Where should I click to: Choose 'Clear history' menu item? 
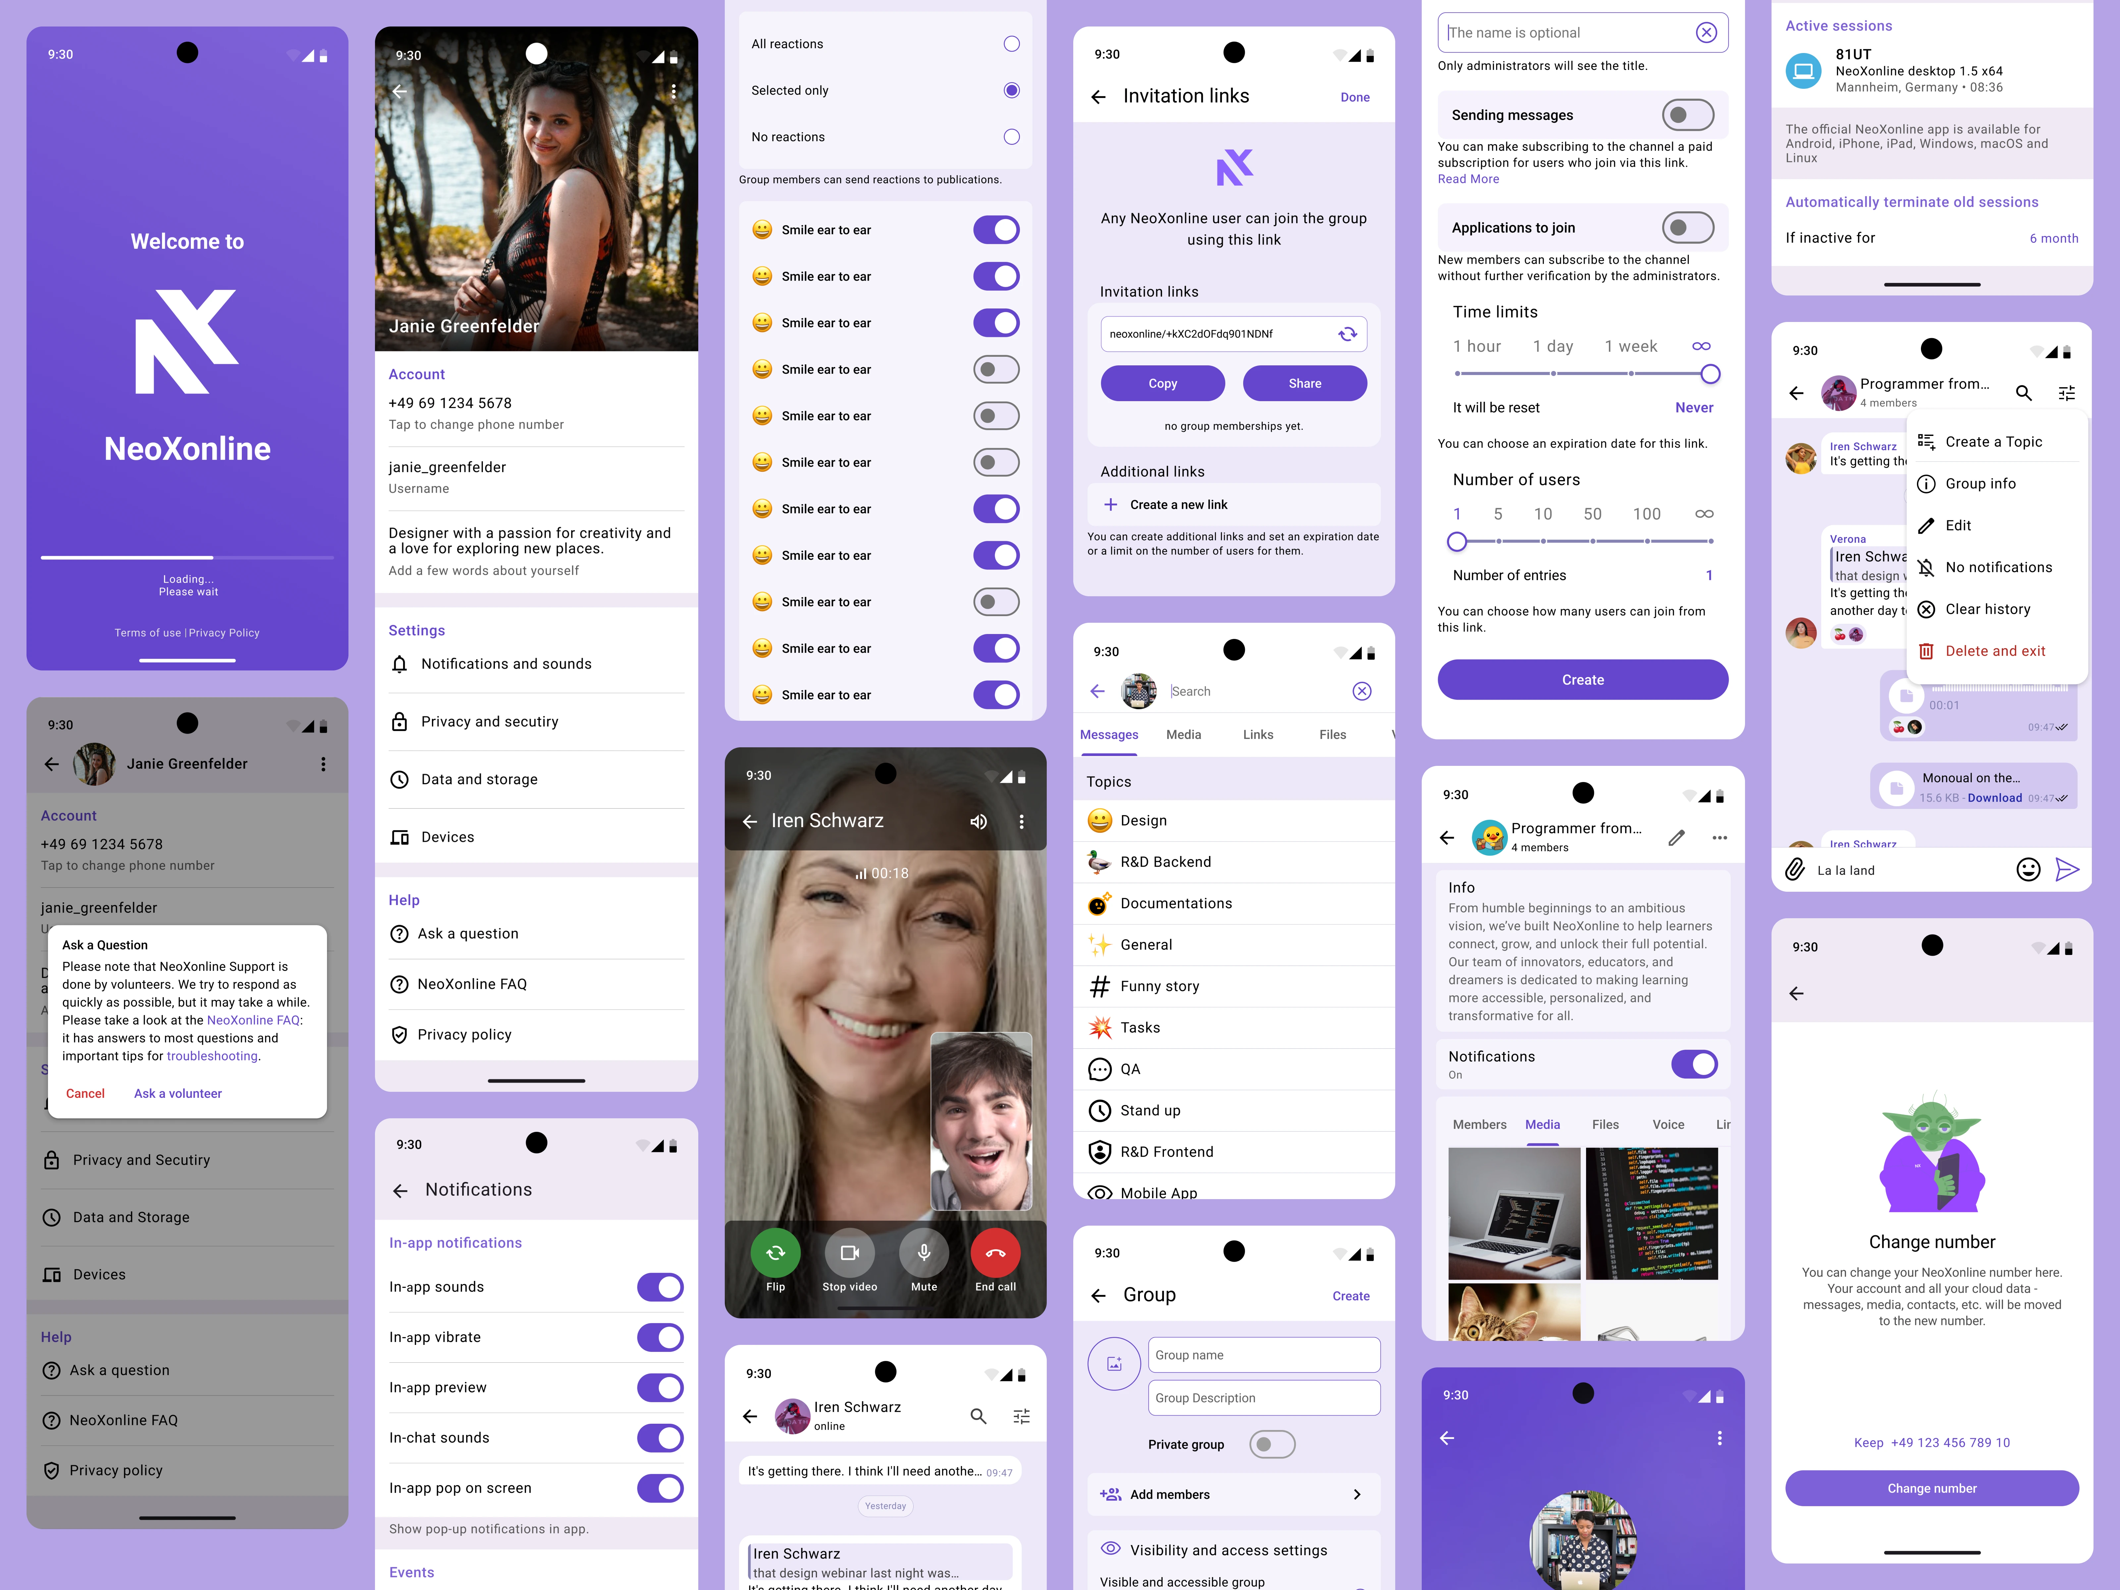(x=1996, y=609)
